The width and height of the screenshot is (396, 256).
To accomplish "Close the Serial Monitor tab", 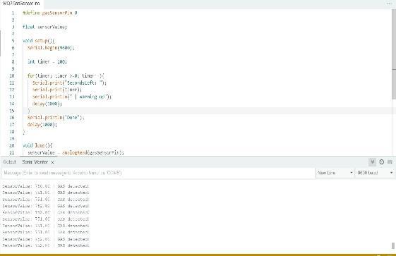I will coord(52,162).
